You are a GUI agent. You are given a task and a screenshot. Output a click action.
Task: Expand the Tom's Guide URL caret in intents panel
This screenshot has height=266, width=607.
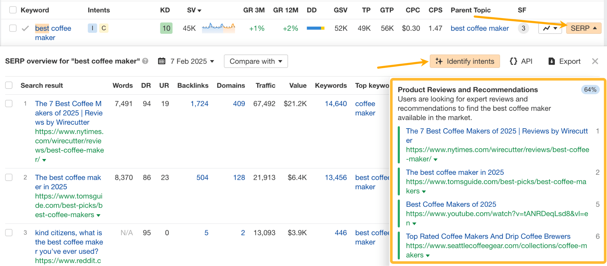coord(424,192)
